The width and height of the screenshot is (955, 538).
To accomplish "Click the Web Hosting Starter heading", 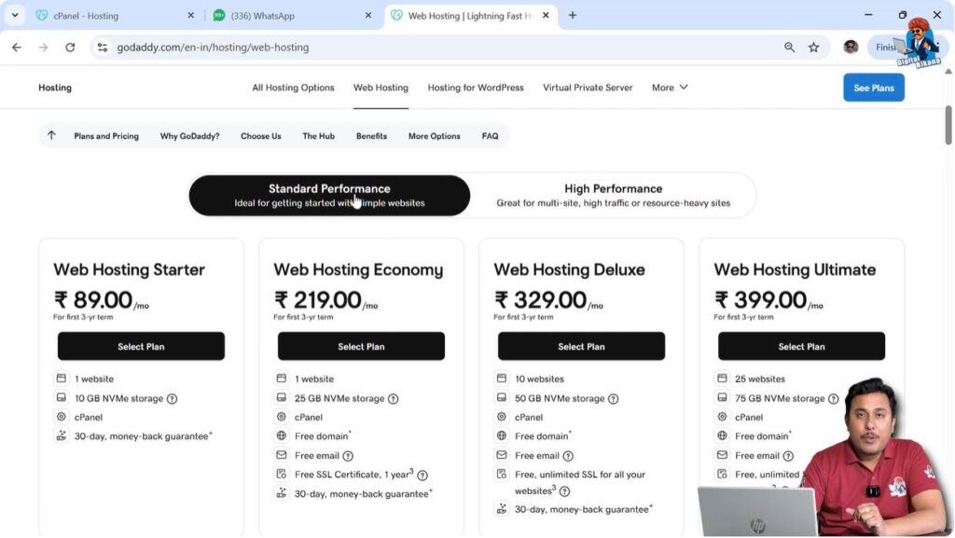I will point(129,269).
